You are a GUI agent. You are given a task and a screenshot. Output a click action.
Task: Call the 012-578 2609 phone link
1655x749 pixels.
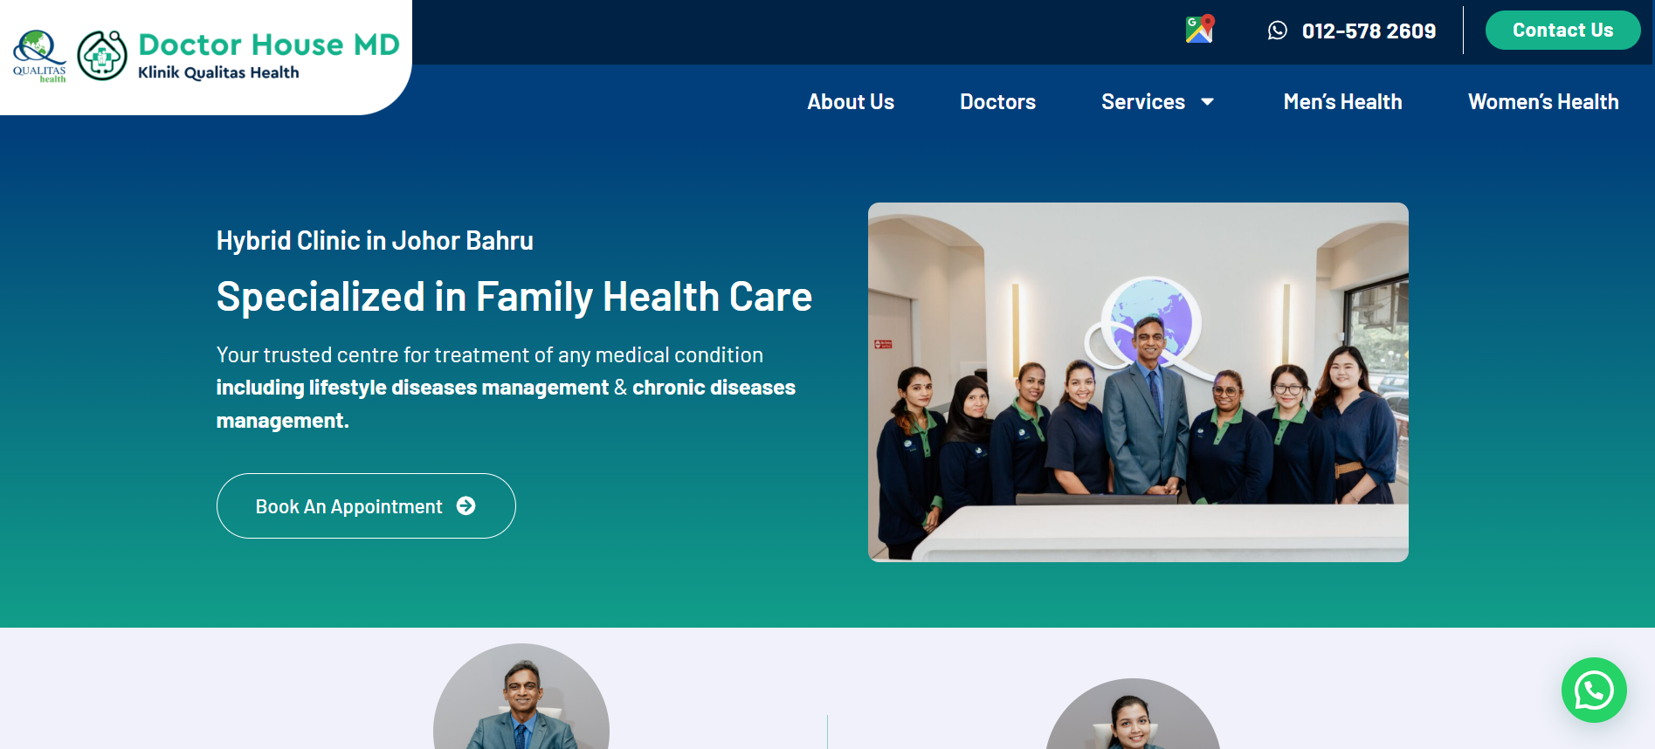tap(1369, 31)
